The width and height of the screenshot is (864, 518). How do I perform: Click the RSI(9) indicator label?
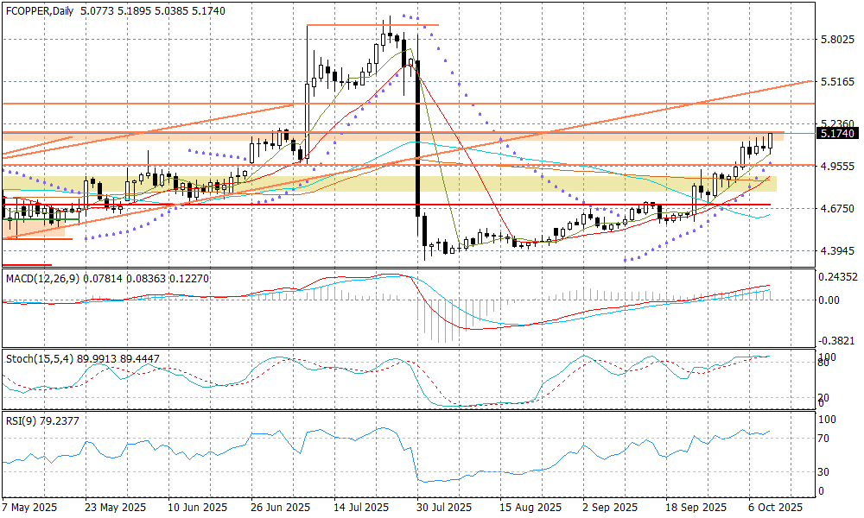(x=21, y=421)
